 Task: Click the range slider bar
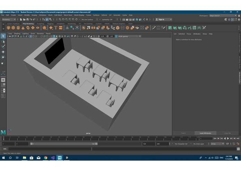[x=64, y=144]
